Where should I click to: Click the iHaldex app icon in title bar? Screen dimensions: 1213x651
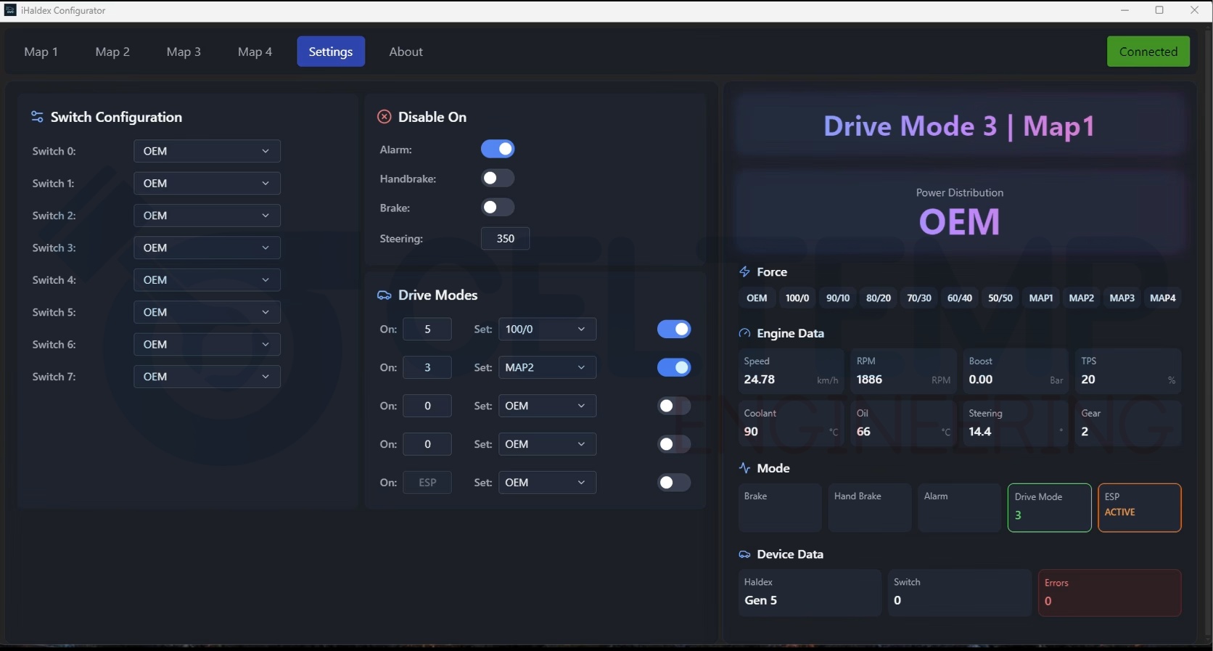tap(10, 10)
